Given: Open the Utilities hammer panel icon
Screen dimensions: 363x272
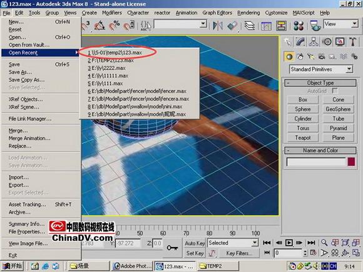Looking at the screenshot, I should click(352, 42).
